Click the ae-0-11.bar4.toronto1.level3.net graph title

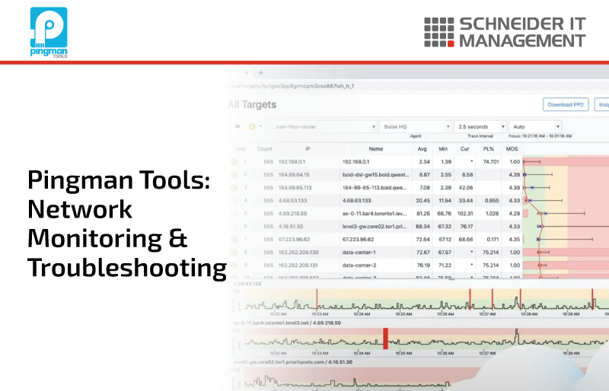(x=287, y=323)
